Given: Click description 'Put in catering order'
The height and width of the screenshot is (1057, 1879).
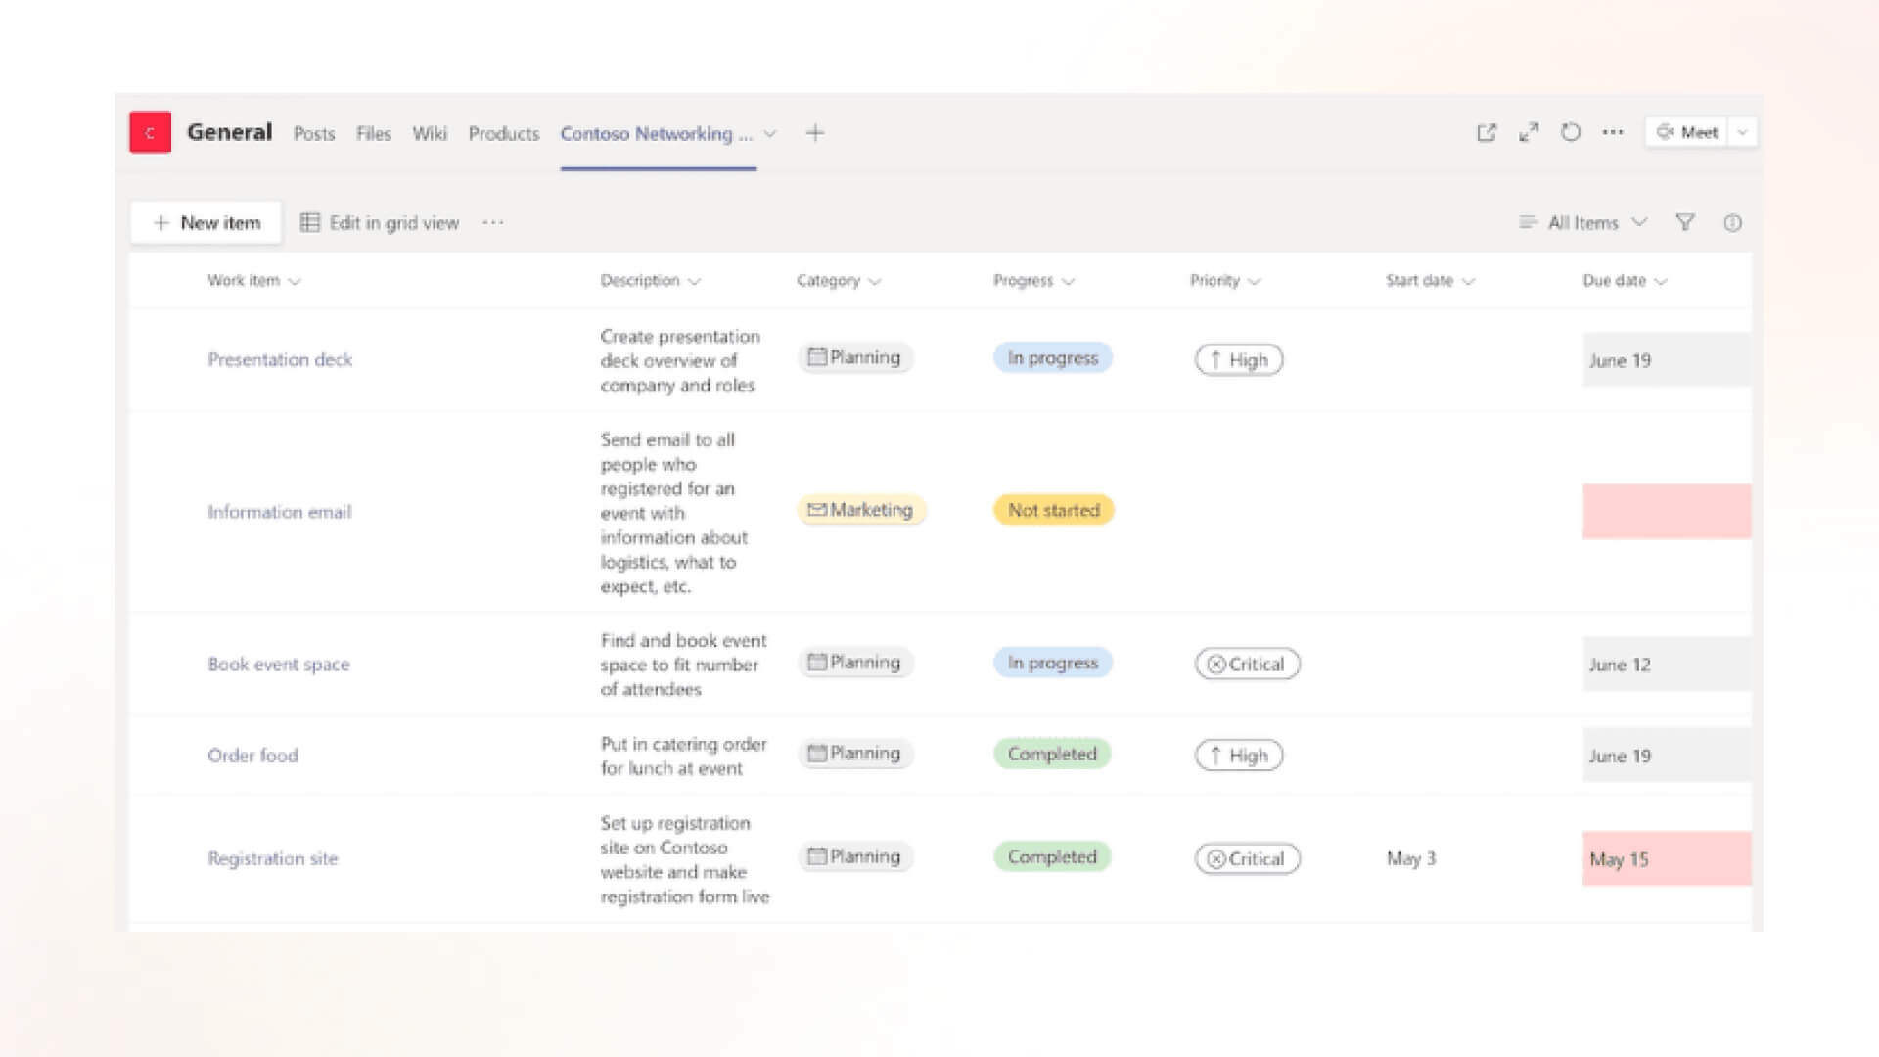Looking at the screenshot, I should tap(683, 756).
